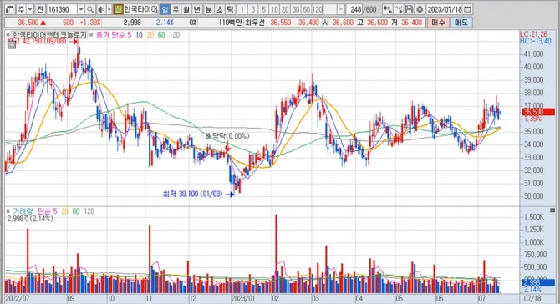Screen dimensions: 560x304
Task: Switch to 주 weekly chart period
Action: click(x=176, y=9)
